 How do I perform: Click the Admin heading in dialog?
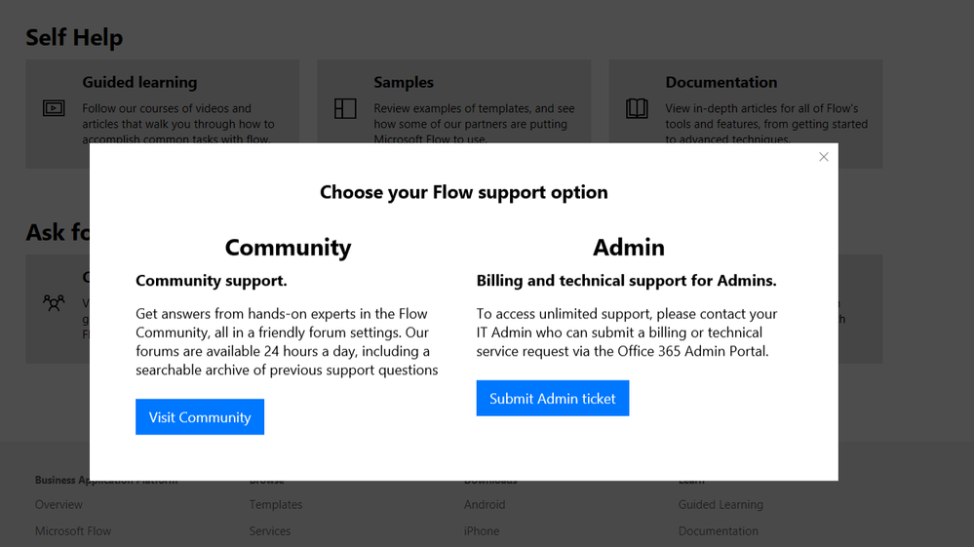pos(628,247)
